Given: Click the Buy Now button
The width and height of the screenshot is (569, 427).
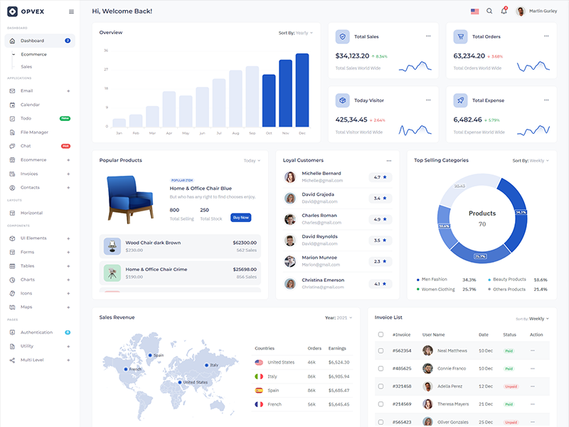Looking at the screenshot, I should click(241, 218).
